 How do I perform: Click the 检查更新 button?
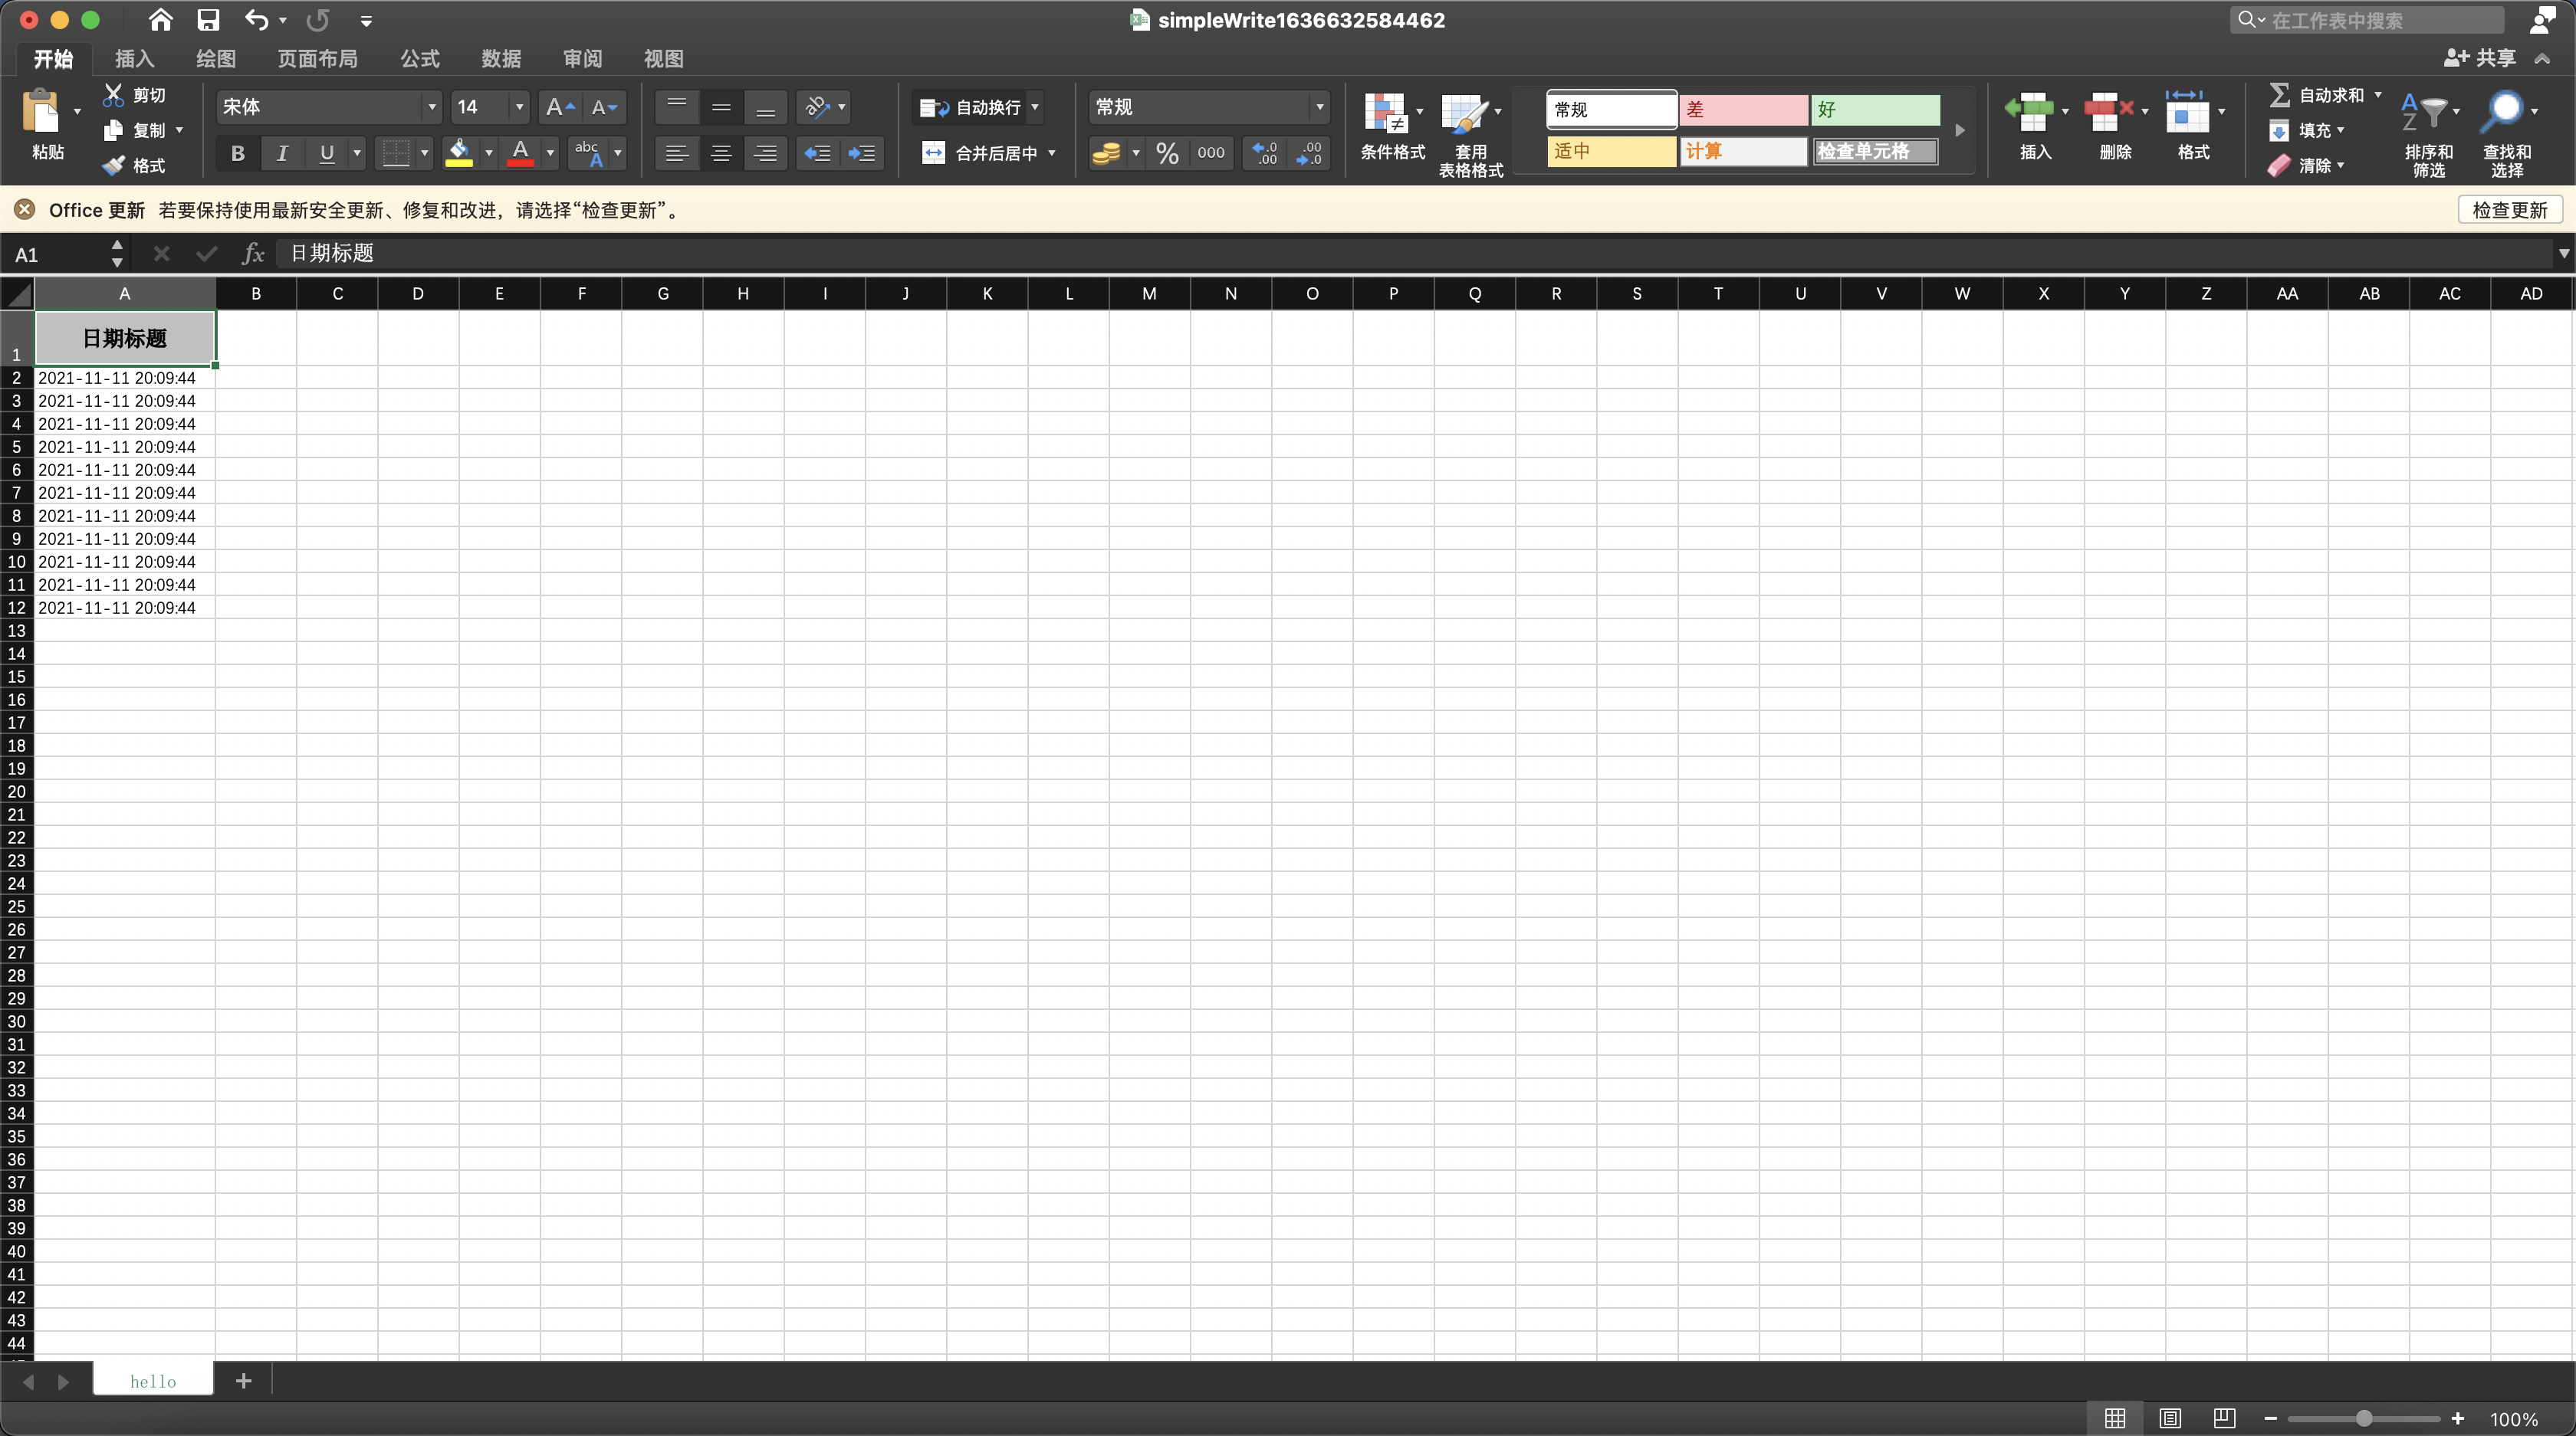pyautogui.click(x=2509, y=210)
